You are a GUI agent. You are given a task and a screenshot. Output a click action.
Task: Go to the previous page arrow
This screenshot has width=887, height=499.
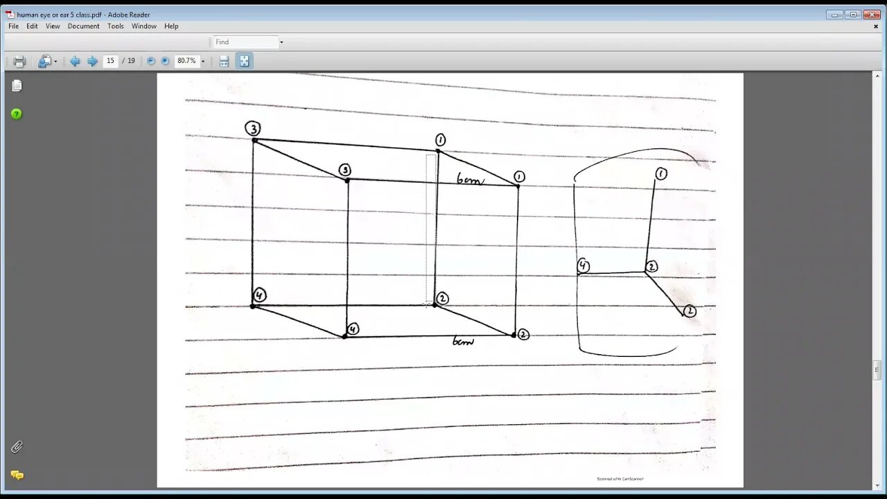75,61
